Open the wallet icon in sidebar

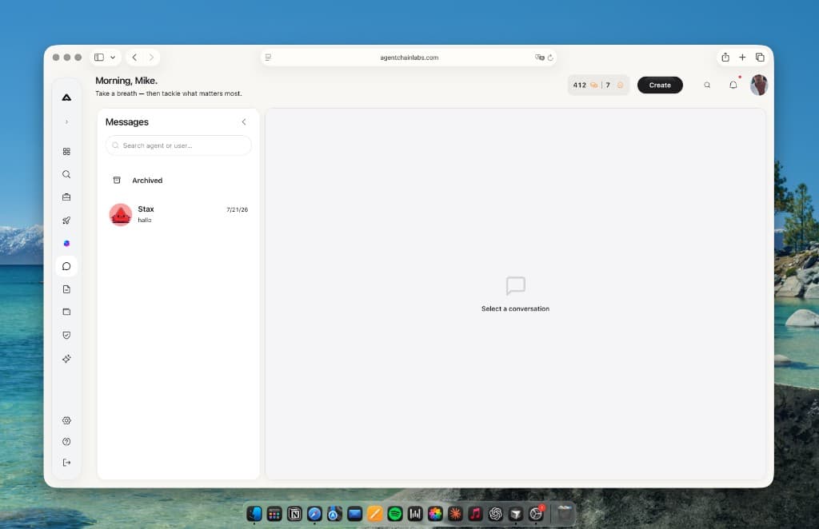click(66, 312)
